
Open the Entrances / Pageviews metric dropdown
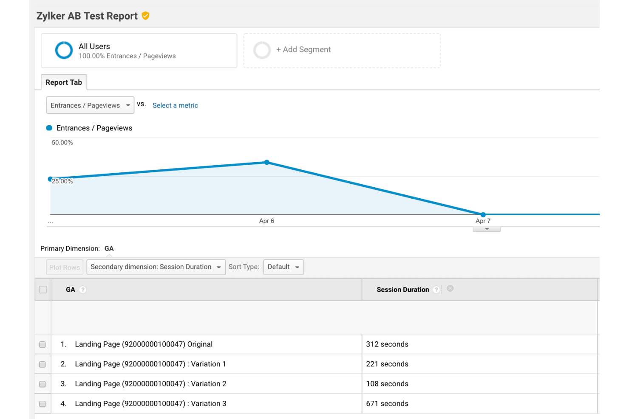pos(90,105)
